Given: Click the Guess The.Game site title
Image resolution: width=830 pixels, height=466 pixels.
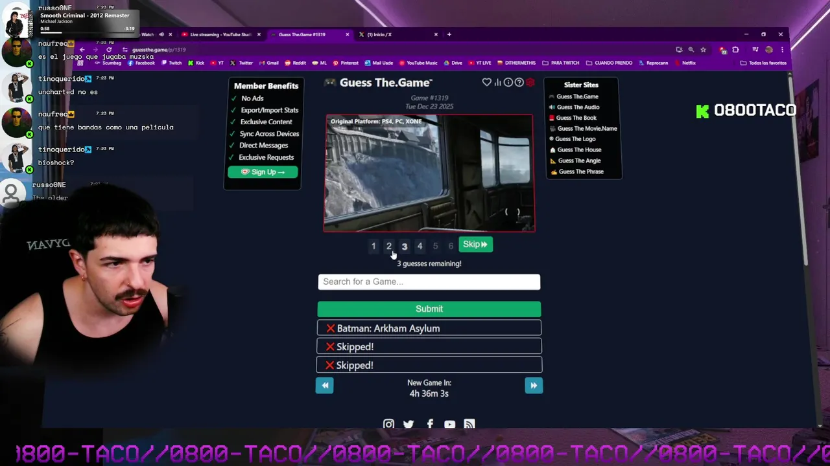Looking at the screenshot, I should (x=386, y=82).
